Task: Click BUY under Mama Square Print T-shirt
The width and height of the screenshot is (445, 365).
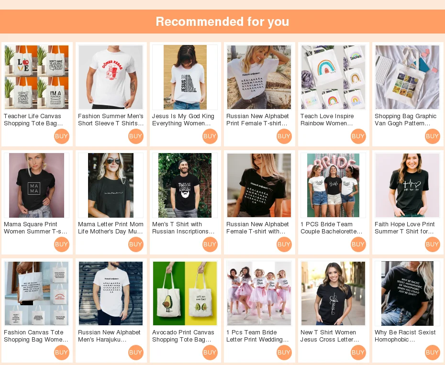Action: tap(61, 244)
